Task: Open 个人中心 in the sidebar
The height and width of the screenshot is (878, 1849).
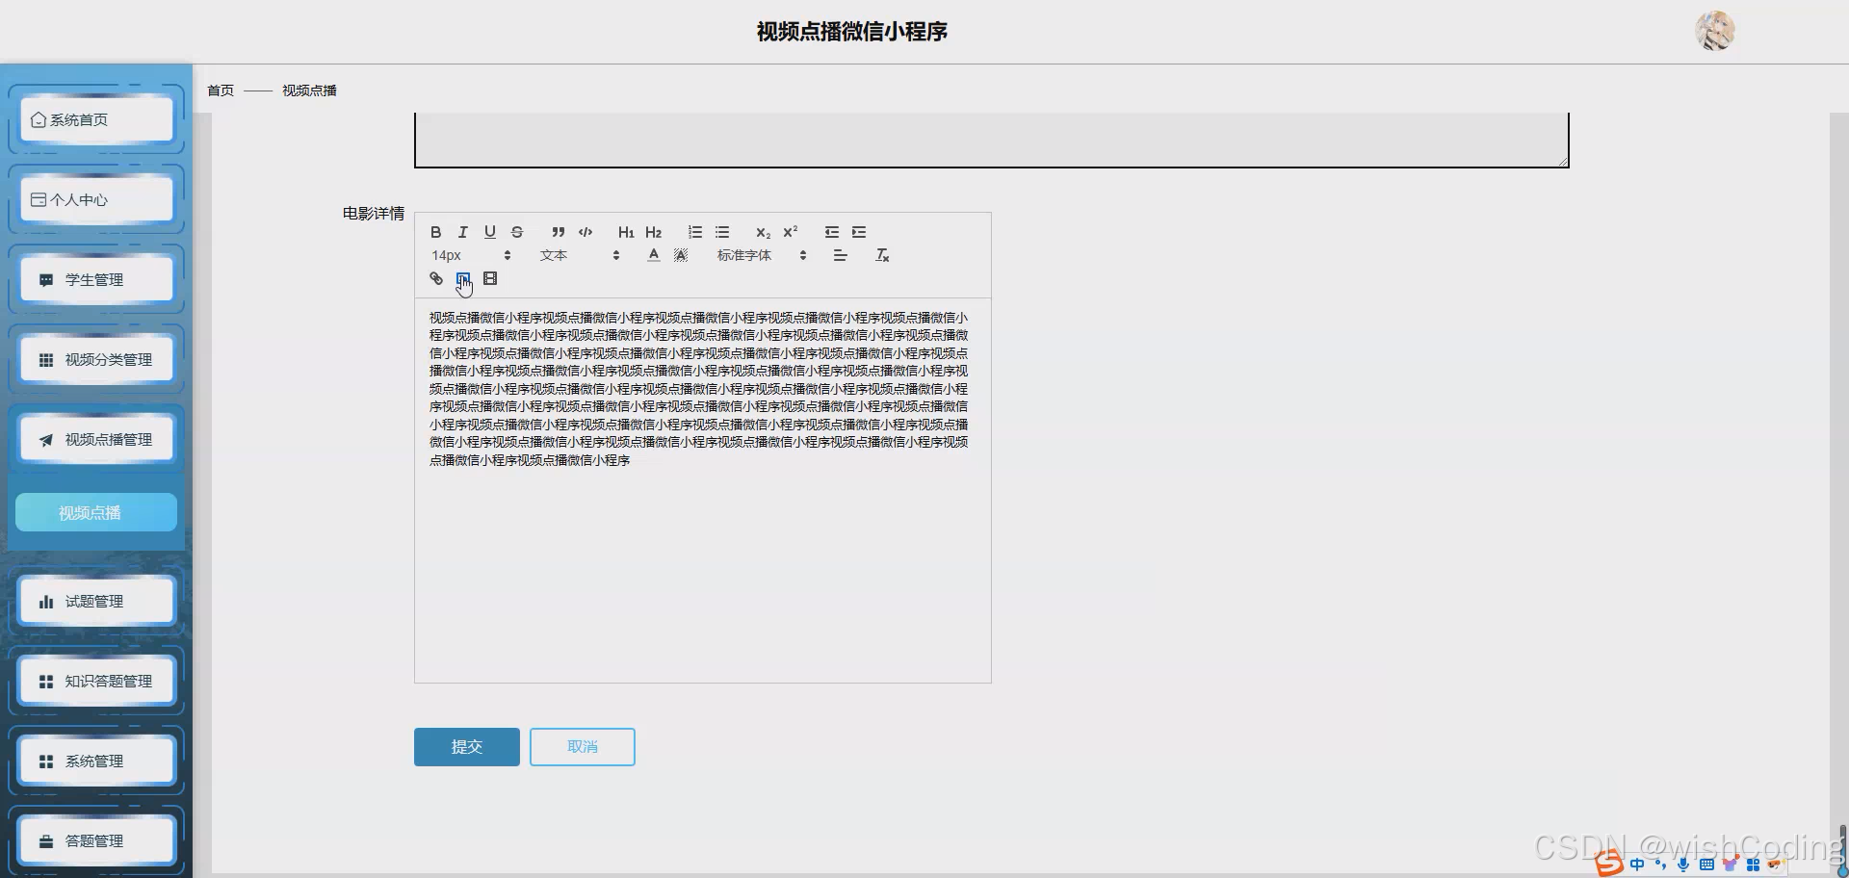Action: coord(96,199)
